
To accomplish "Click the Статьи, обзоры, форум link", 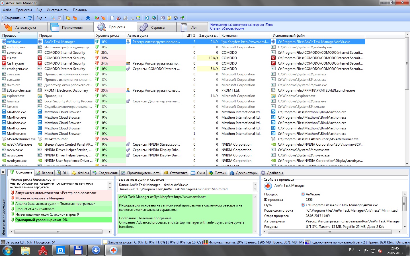I will click(x=227, y=28).
